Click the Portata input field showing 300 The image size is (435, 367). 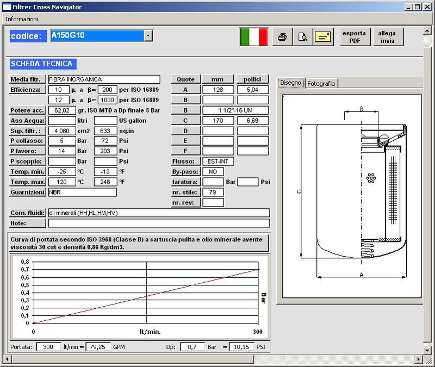(48, 347)
